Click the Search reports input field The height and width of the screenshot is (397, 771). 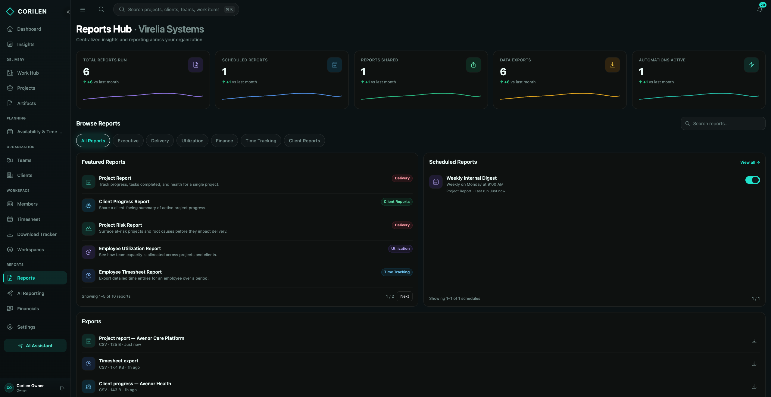(x=723, y=123)
